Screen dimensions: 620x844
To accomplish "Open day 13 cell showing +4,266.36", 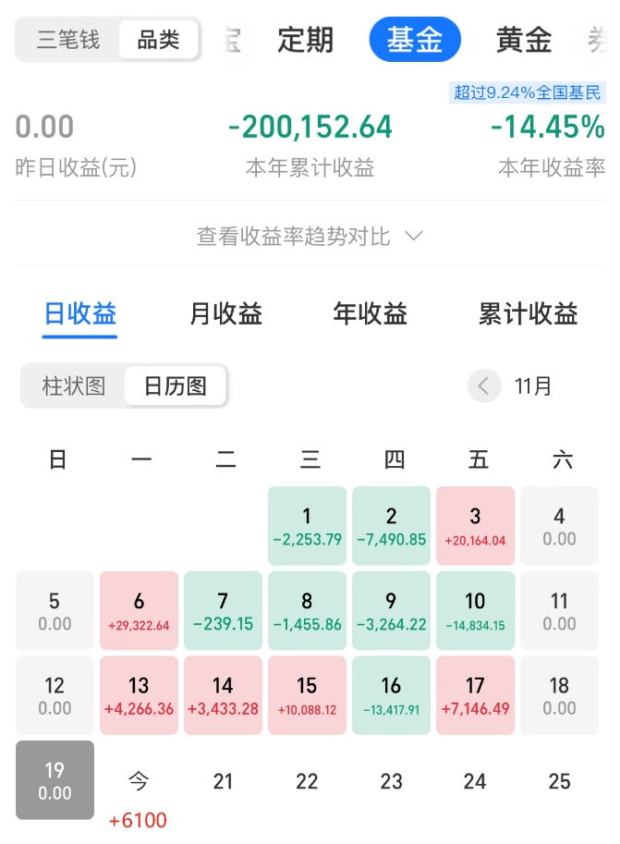I will [139, 695].
